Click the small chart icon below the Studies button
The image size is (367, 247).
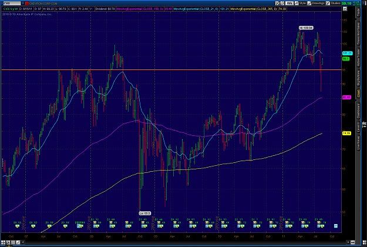(345, 9)
